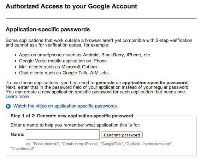Select the Authorized Access to your Google Account heading
The width and height of the screenshot is (201, 160).
(71, 6)
